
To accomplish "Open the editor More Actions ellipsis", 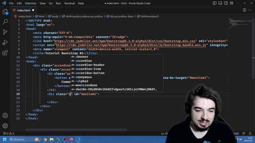I will tap(250, 10).
